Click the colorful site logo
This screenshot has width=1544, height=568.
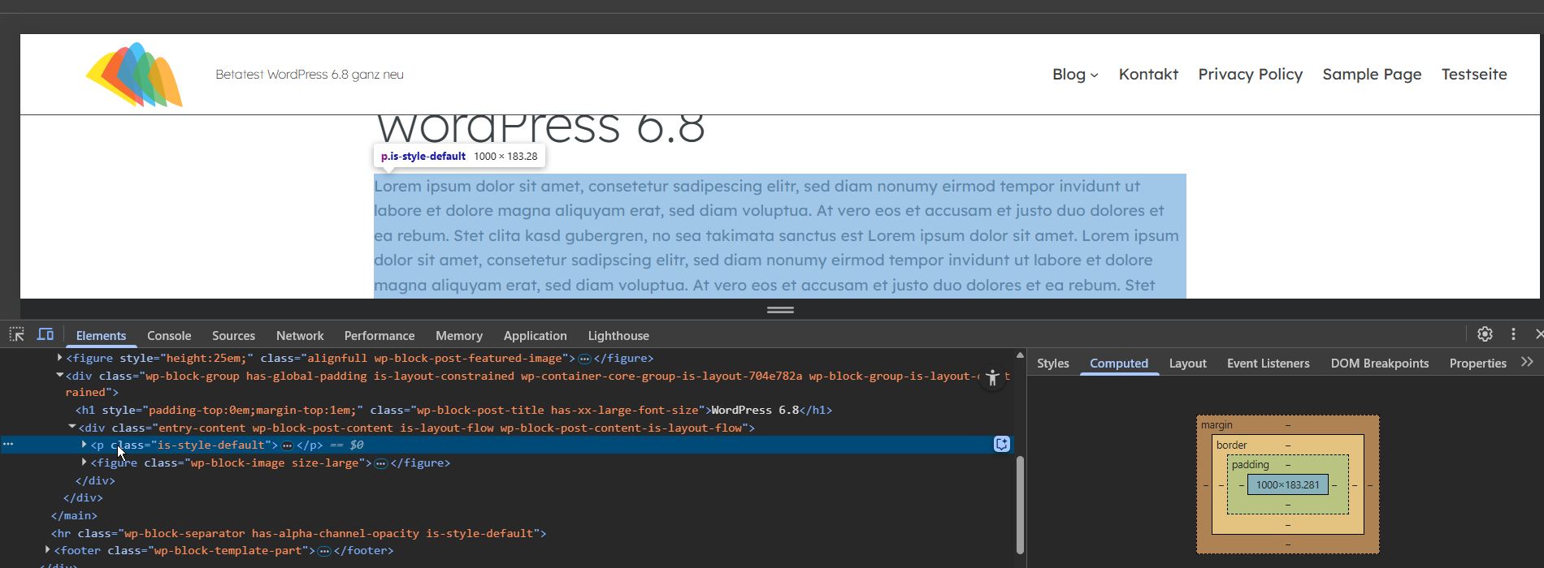tap(134, 75)
